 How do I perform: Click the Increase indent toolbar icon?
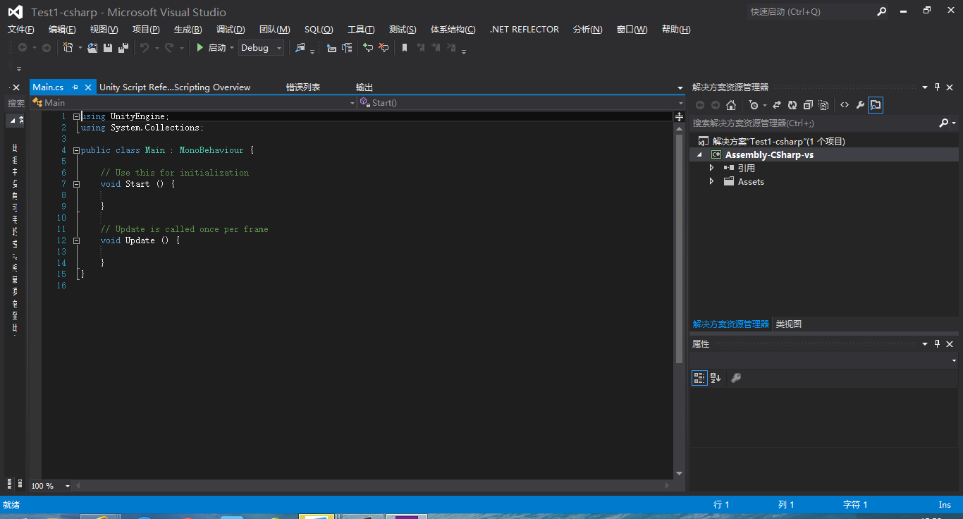[x=347, y=47]
